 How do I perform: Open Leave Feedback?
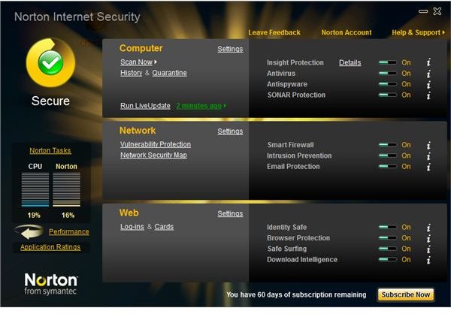tap(274, 32)
